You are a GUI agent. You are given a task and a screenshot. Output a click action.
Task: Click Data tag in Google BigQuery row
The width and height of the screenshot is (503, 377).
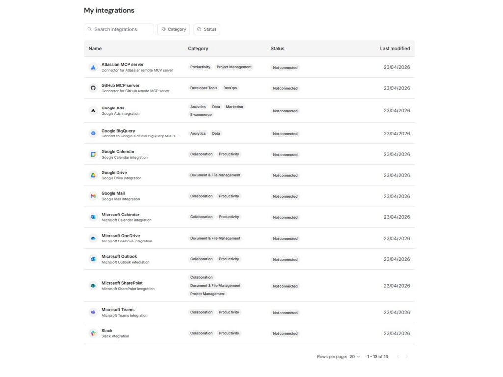pyautogui.click(x=216, y=133)
